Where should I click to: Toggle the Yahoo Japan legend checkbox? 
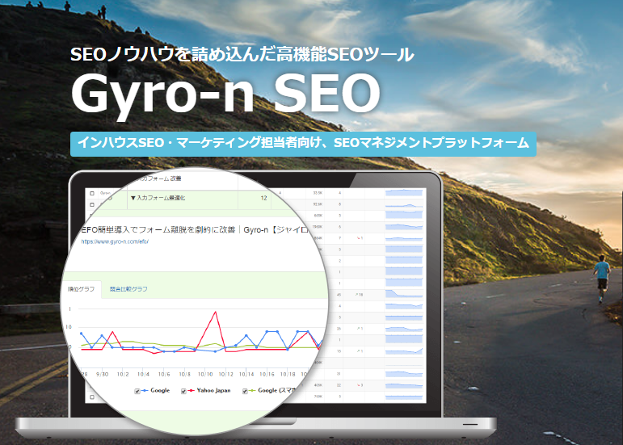[183, 392]
